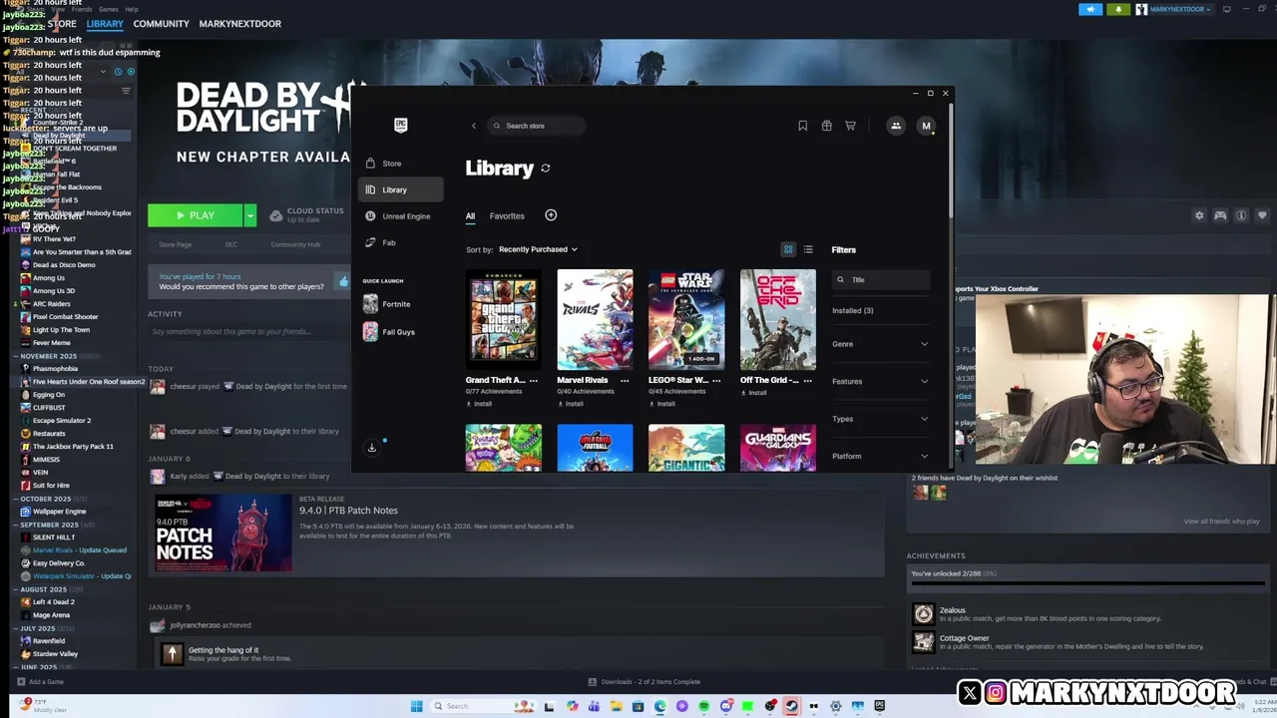
Task: Expand the Genre filter
Action: click(881, 344)
